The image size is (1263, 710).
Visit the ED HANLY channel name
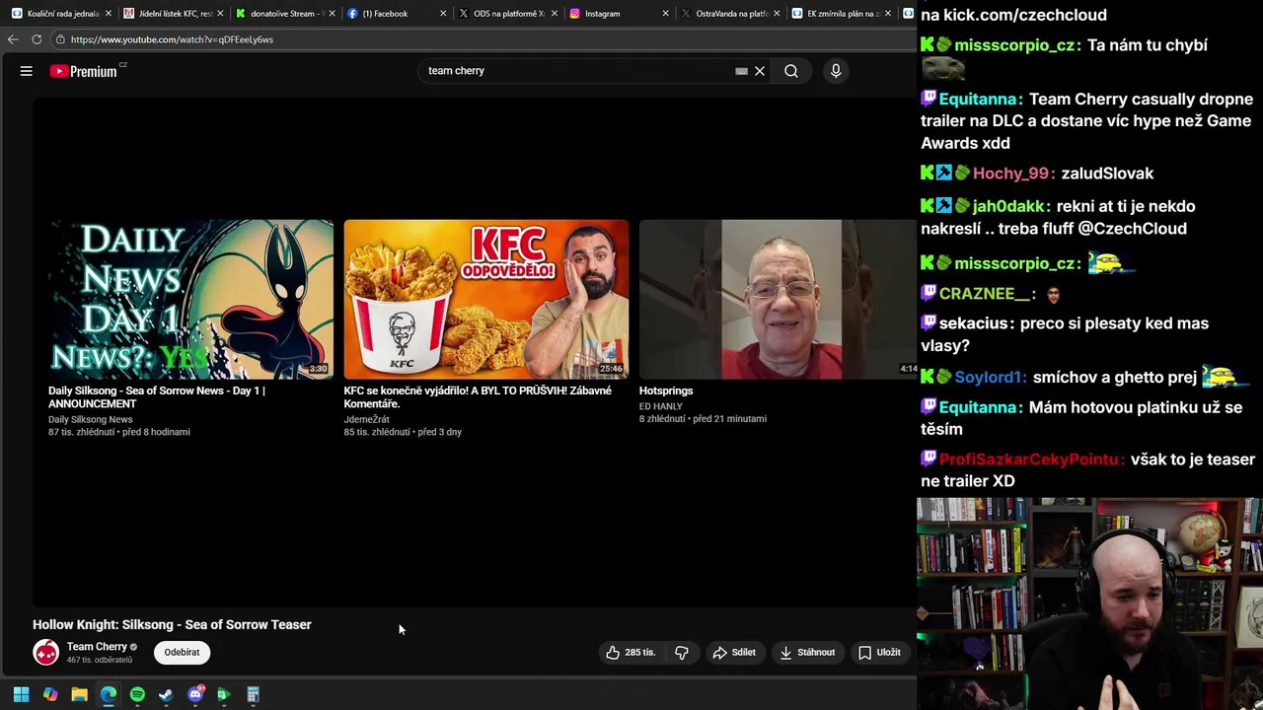pyautogui.click(x=660, y=406)
